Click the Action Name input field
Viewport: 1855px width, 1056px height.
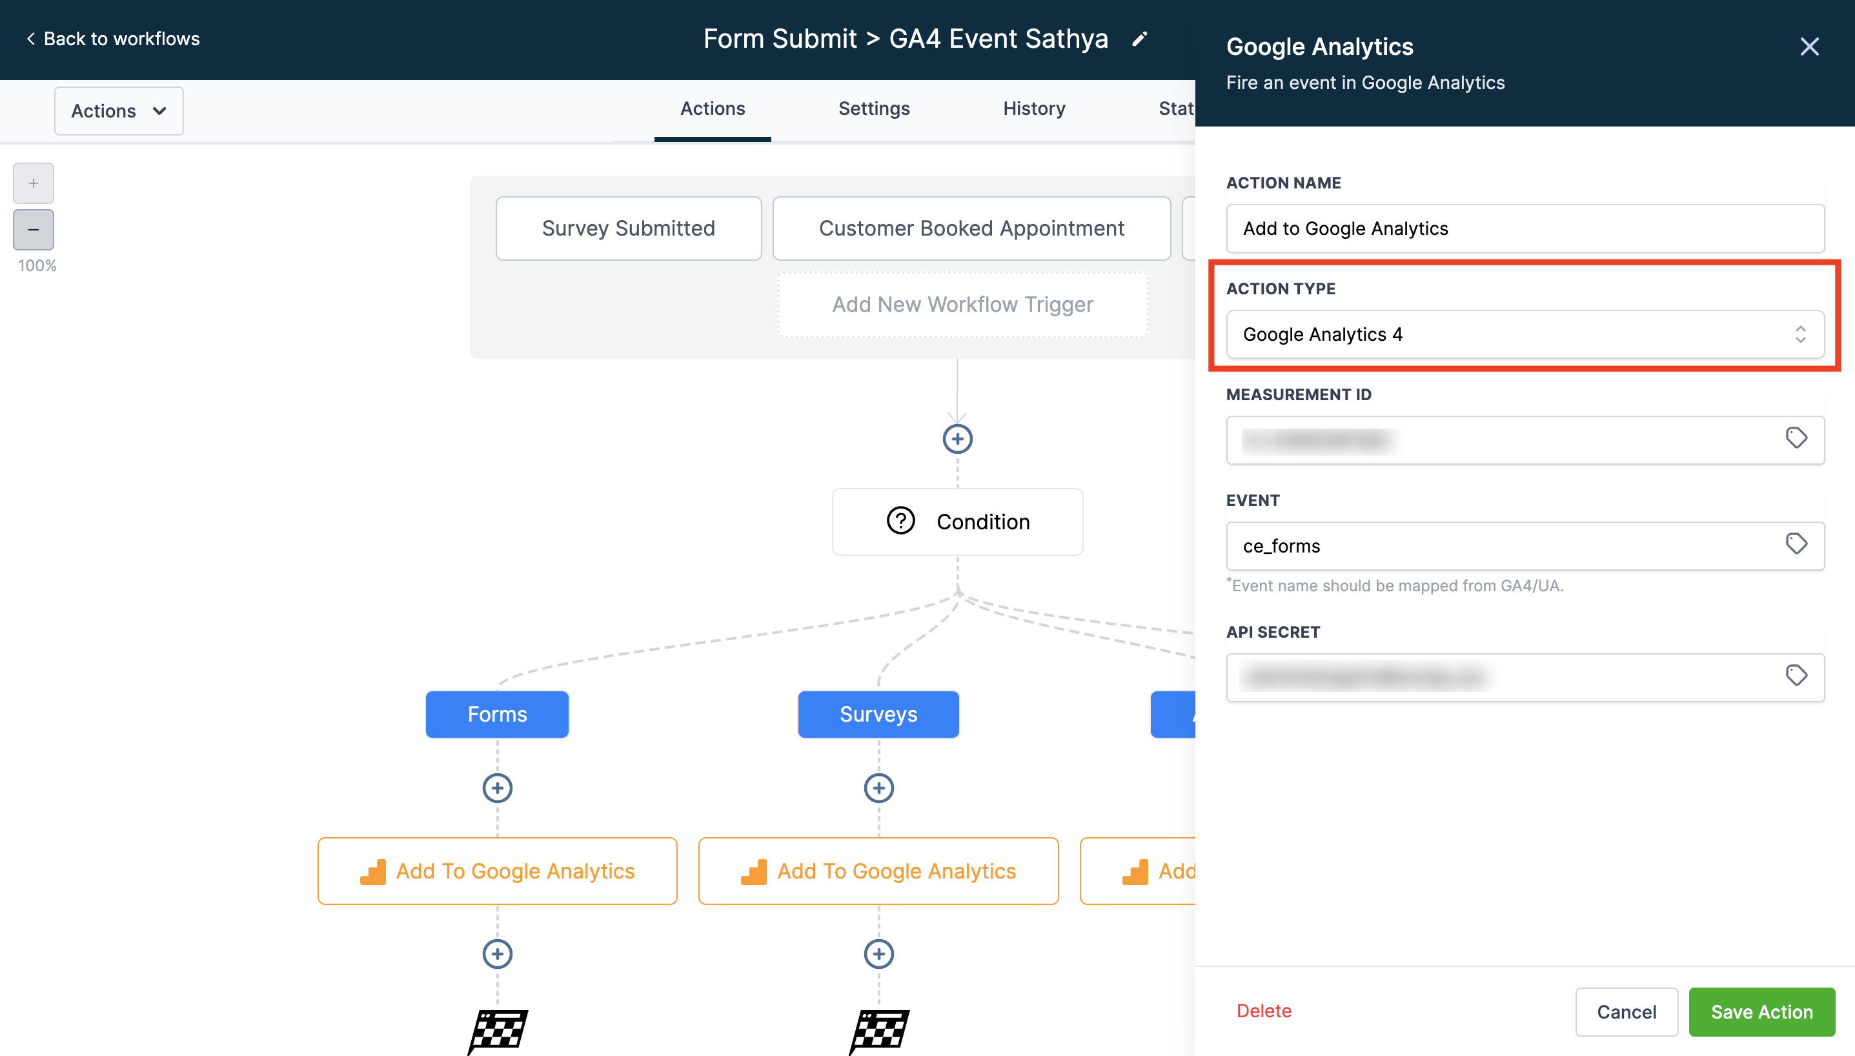(1525, 228)
